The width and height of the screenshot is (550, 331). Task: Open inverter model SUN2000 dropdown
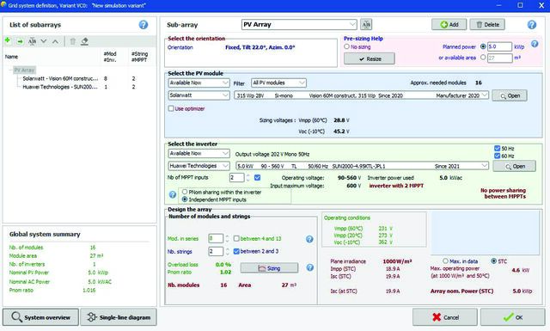click(362, 166)
